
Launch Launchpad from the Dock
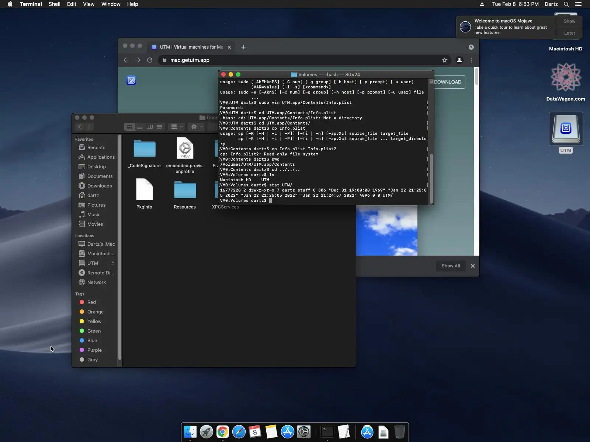[206, 432]
